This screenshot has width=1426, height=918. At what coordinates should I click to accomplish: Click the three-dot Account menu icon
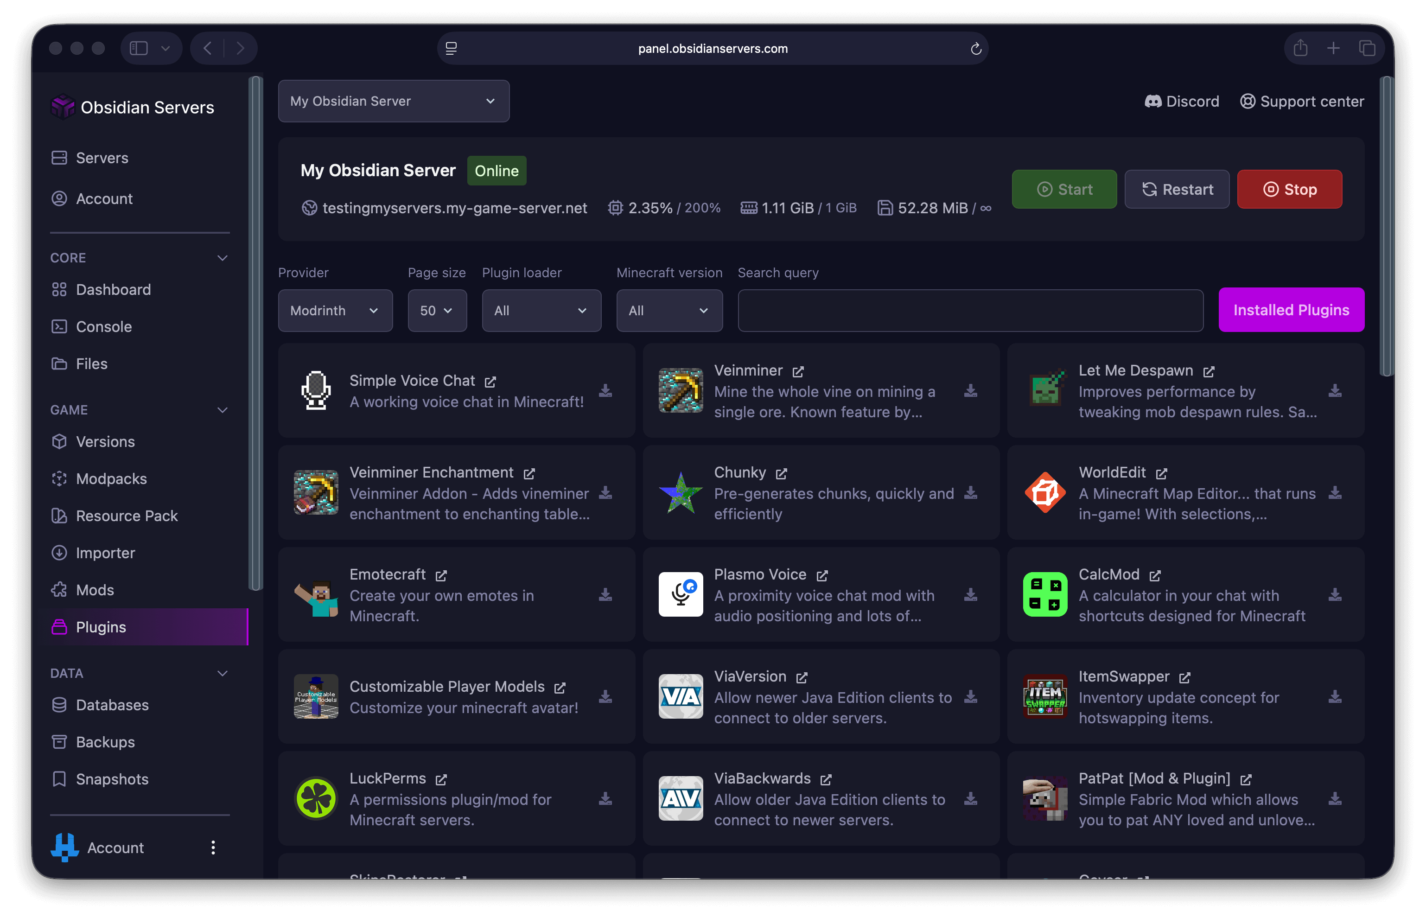[213, 848]
